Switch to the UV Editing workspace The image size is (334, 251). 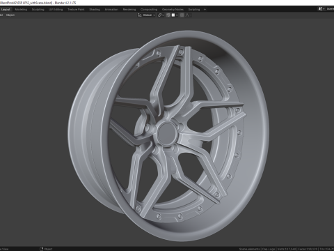coord(56,10)
